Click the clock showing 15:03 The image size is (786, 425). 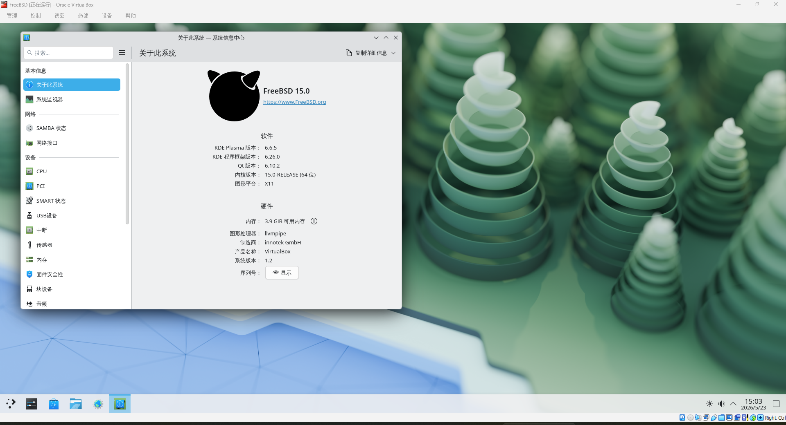coord(753,404)
